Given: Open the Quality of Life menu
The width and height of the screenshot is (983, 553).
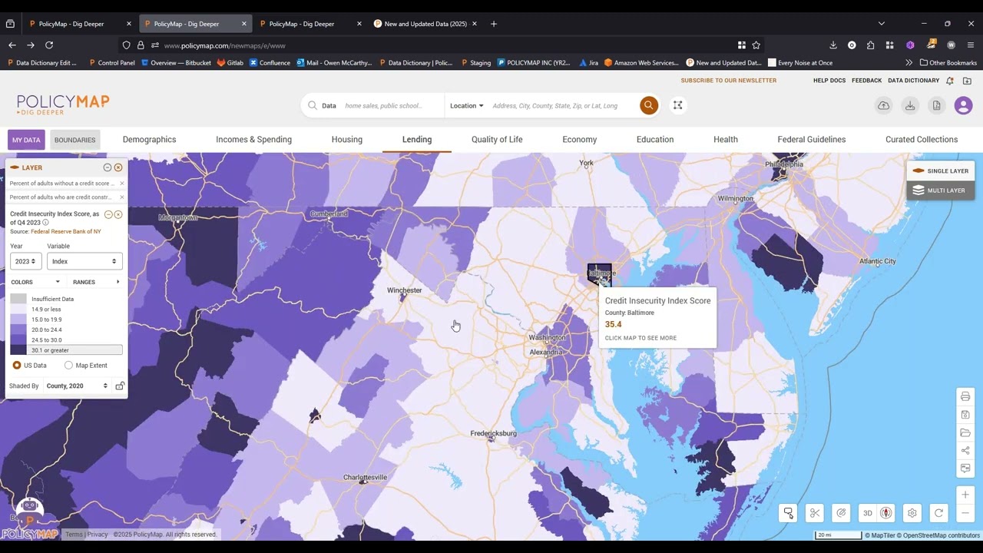Looking at the screenshot, I should 497,139.
